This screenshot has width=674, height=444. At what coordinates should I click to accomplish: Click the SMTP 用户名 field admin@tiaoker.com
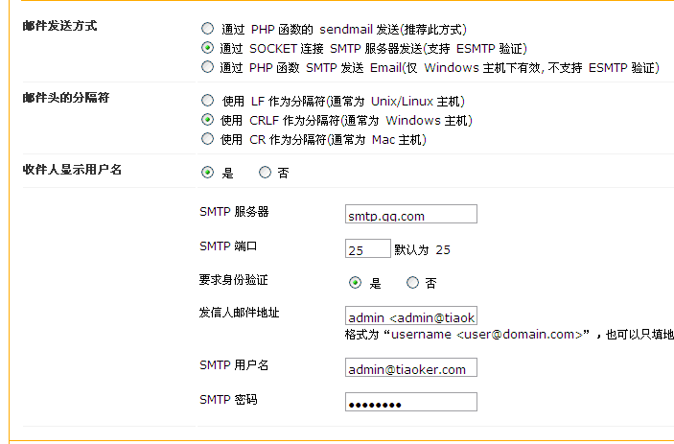411,367
